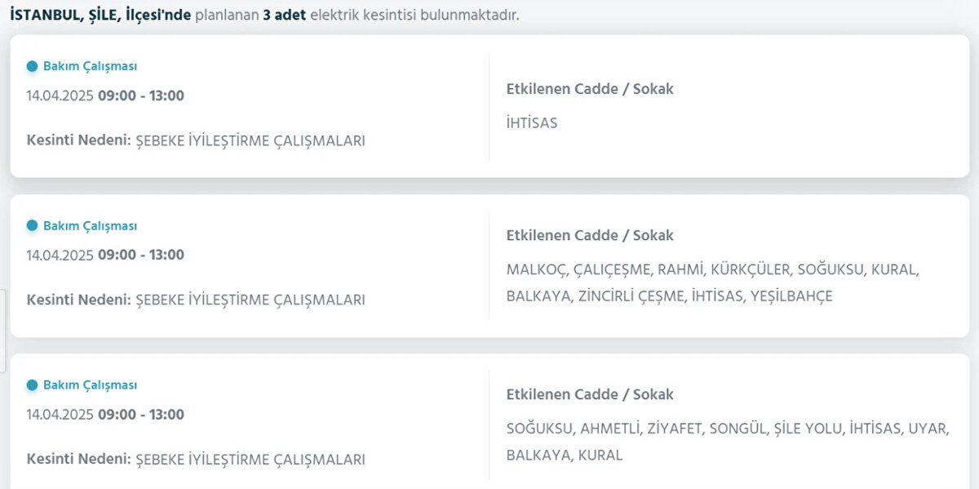Click the 14.04.2025 09:00 - 13:00 time in the top card
The image size is (979, 489).
point(105,96)
